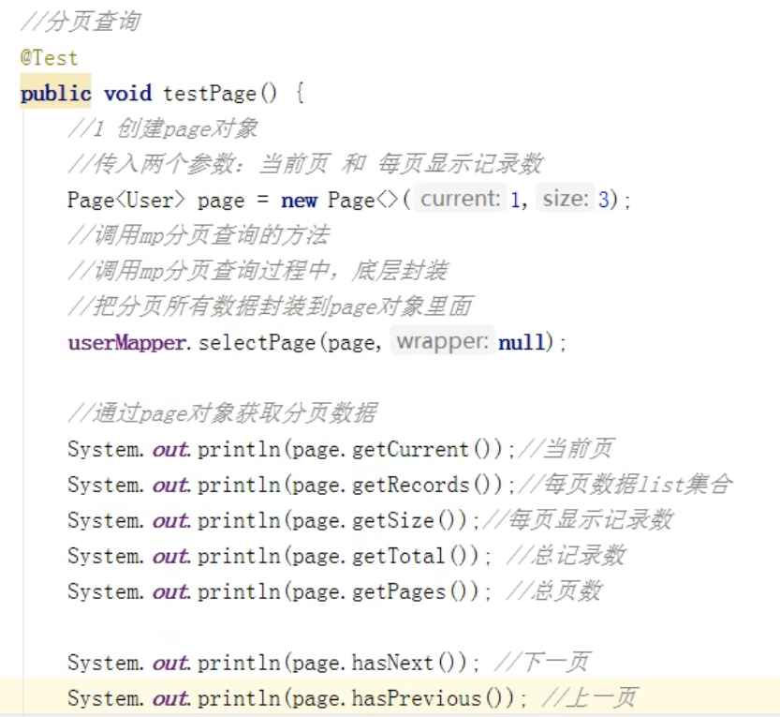Click the method name testPage()
The height and width of the screenshot is (717, 780).
coord(220,94)
